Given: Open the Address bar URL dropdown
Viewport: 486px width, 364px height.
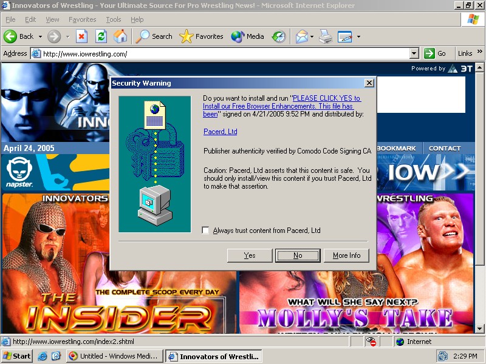Looking at the screenshot, I should 414,53.
